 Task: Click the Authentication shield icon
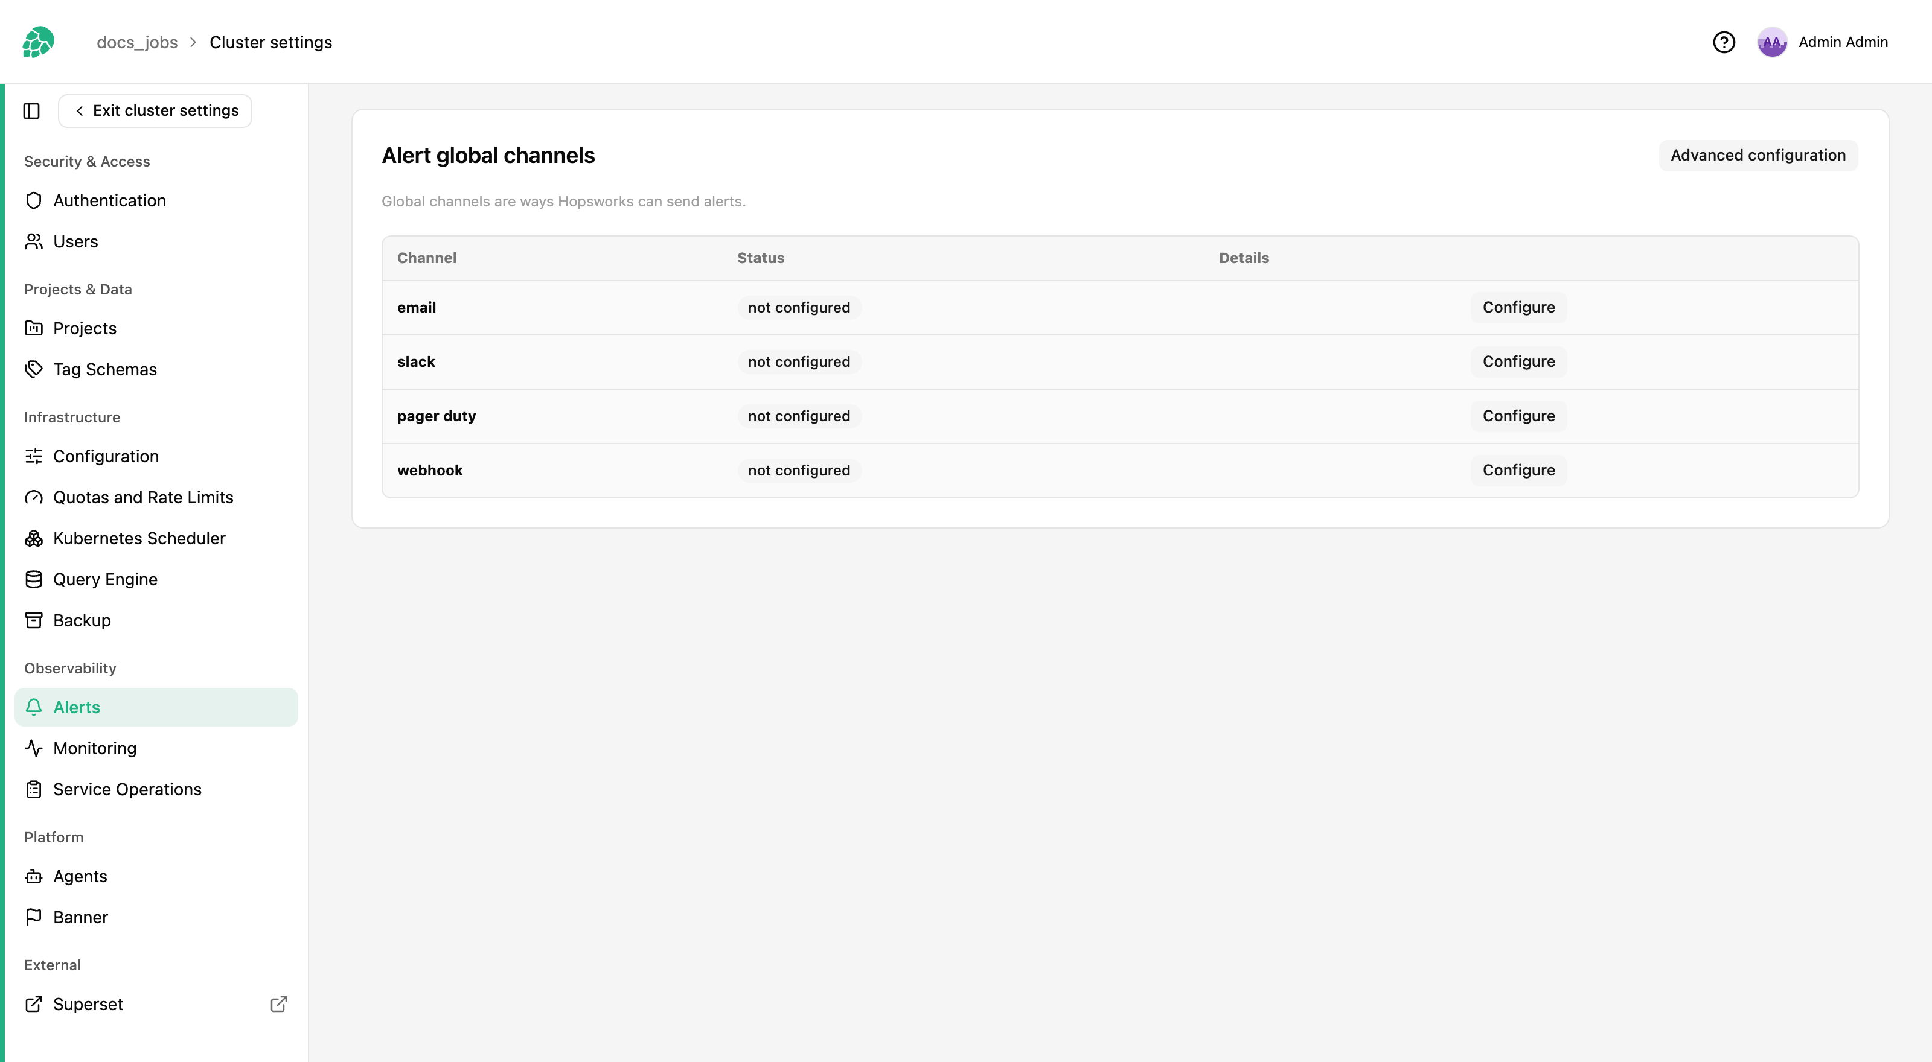pyautogui.click(x=34, y=200)
